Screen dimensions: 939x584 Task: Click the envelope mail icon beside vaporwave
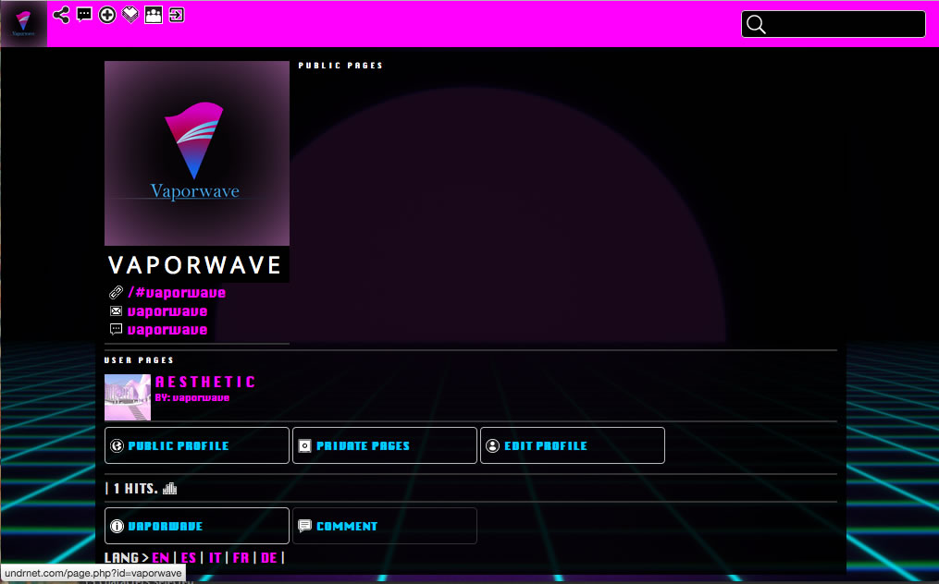coord(116,310)
